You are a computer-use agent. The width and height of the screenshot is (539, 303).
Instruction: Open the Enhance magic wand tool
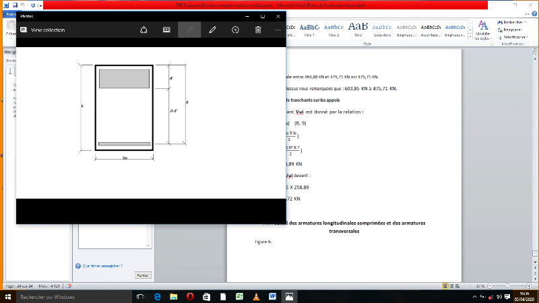(189, 30)
